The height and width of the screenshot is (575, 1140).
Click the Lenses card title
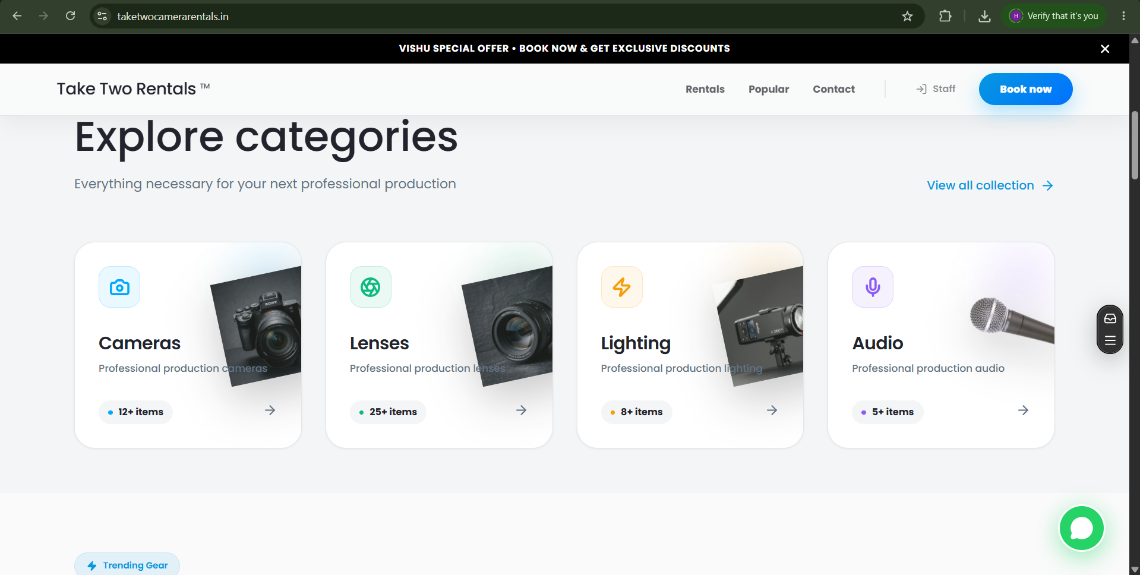(x=379, y=343)
